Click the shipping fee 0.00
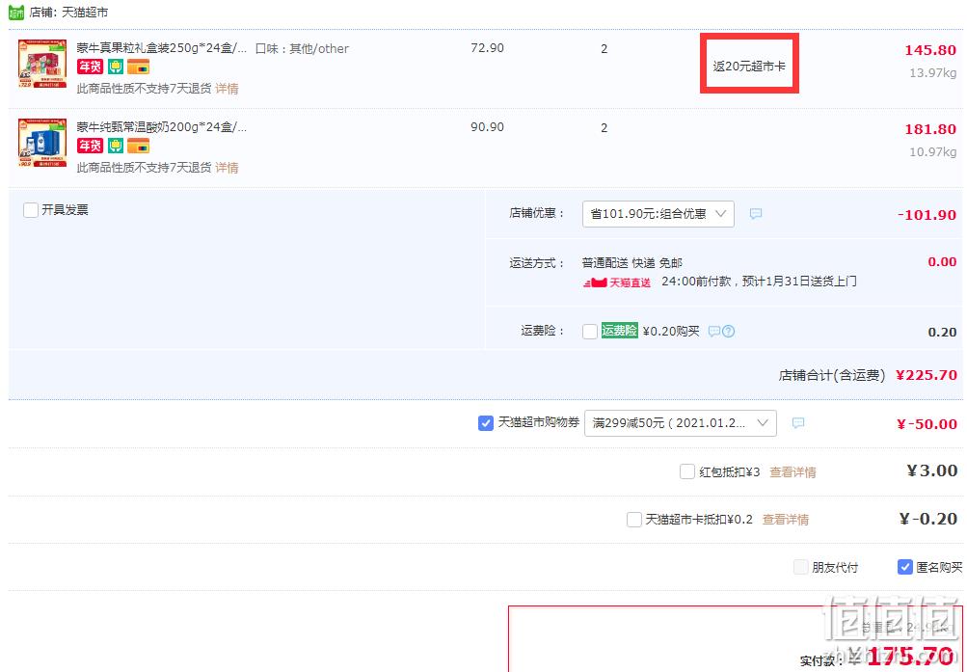 (x=942, y=262)
